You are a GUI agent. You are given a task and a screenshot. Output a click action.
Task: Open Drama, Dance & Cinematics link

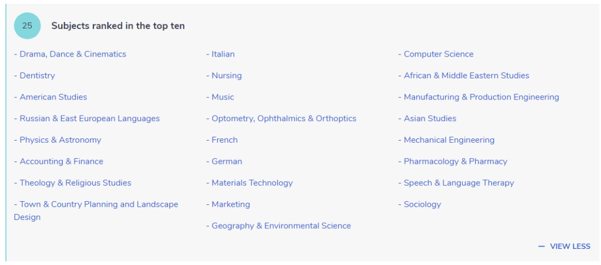72,54
